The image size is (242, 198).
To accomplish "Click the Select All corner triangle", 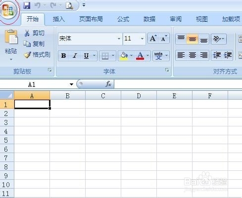I will point(7,95).
